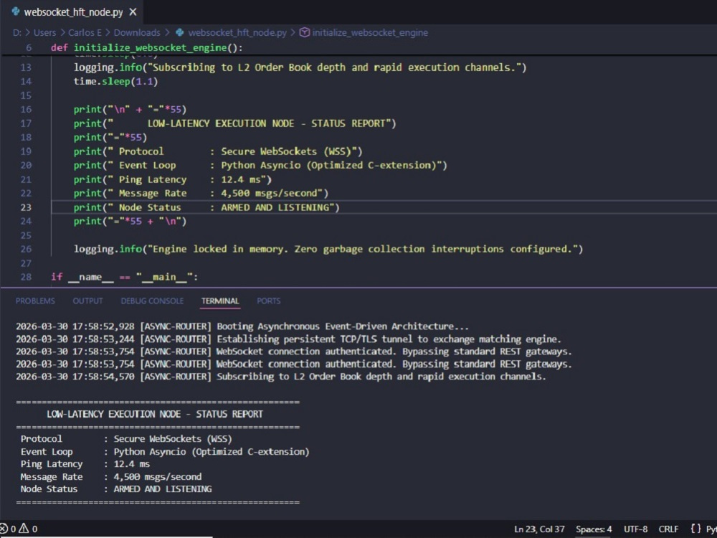This screenshot has height=538, width=717.
Task: Click terminal output 'ARMED AND LISTENING'
Action: point(162,489)
